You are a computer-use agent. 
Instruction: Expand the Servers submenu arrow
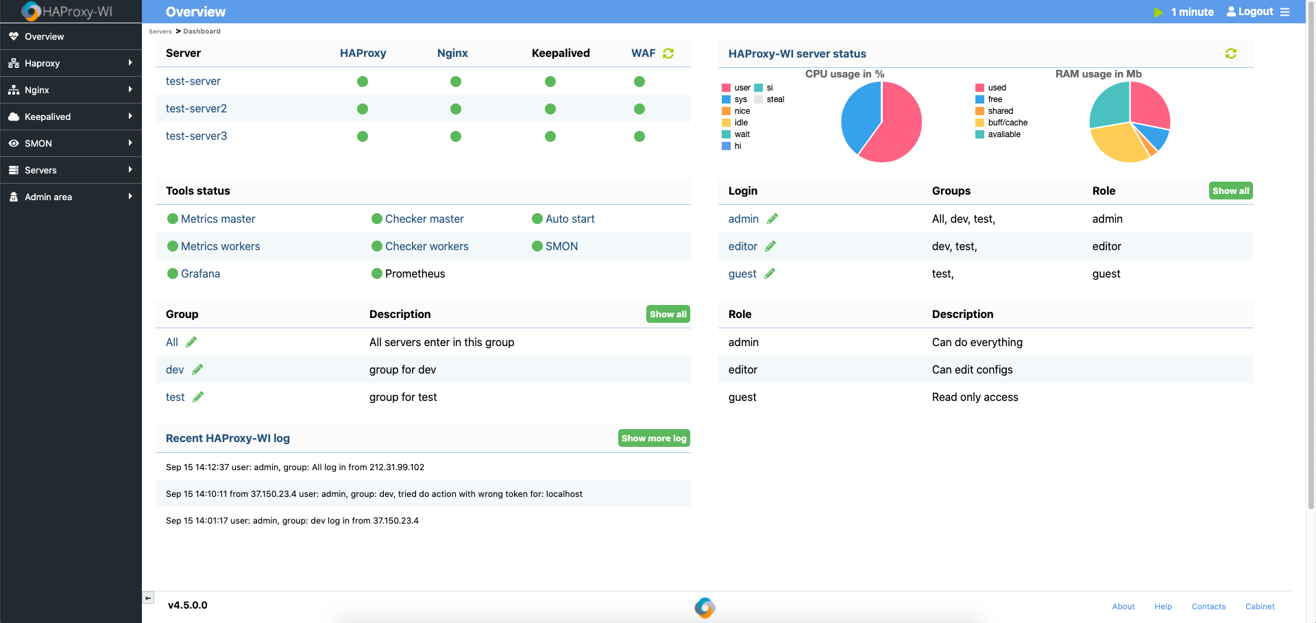(x=130, y=169)
